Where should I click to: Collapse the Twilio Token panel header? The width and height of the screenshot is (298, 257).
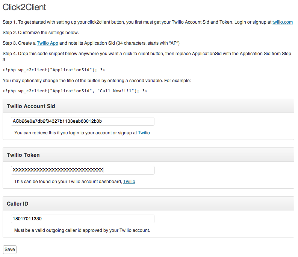click(x=148, y=155)
